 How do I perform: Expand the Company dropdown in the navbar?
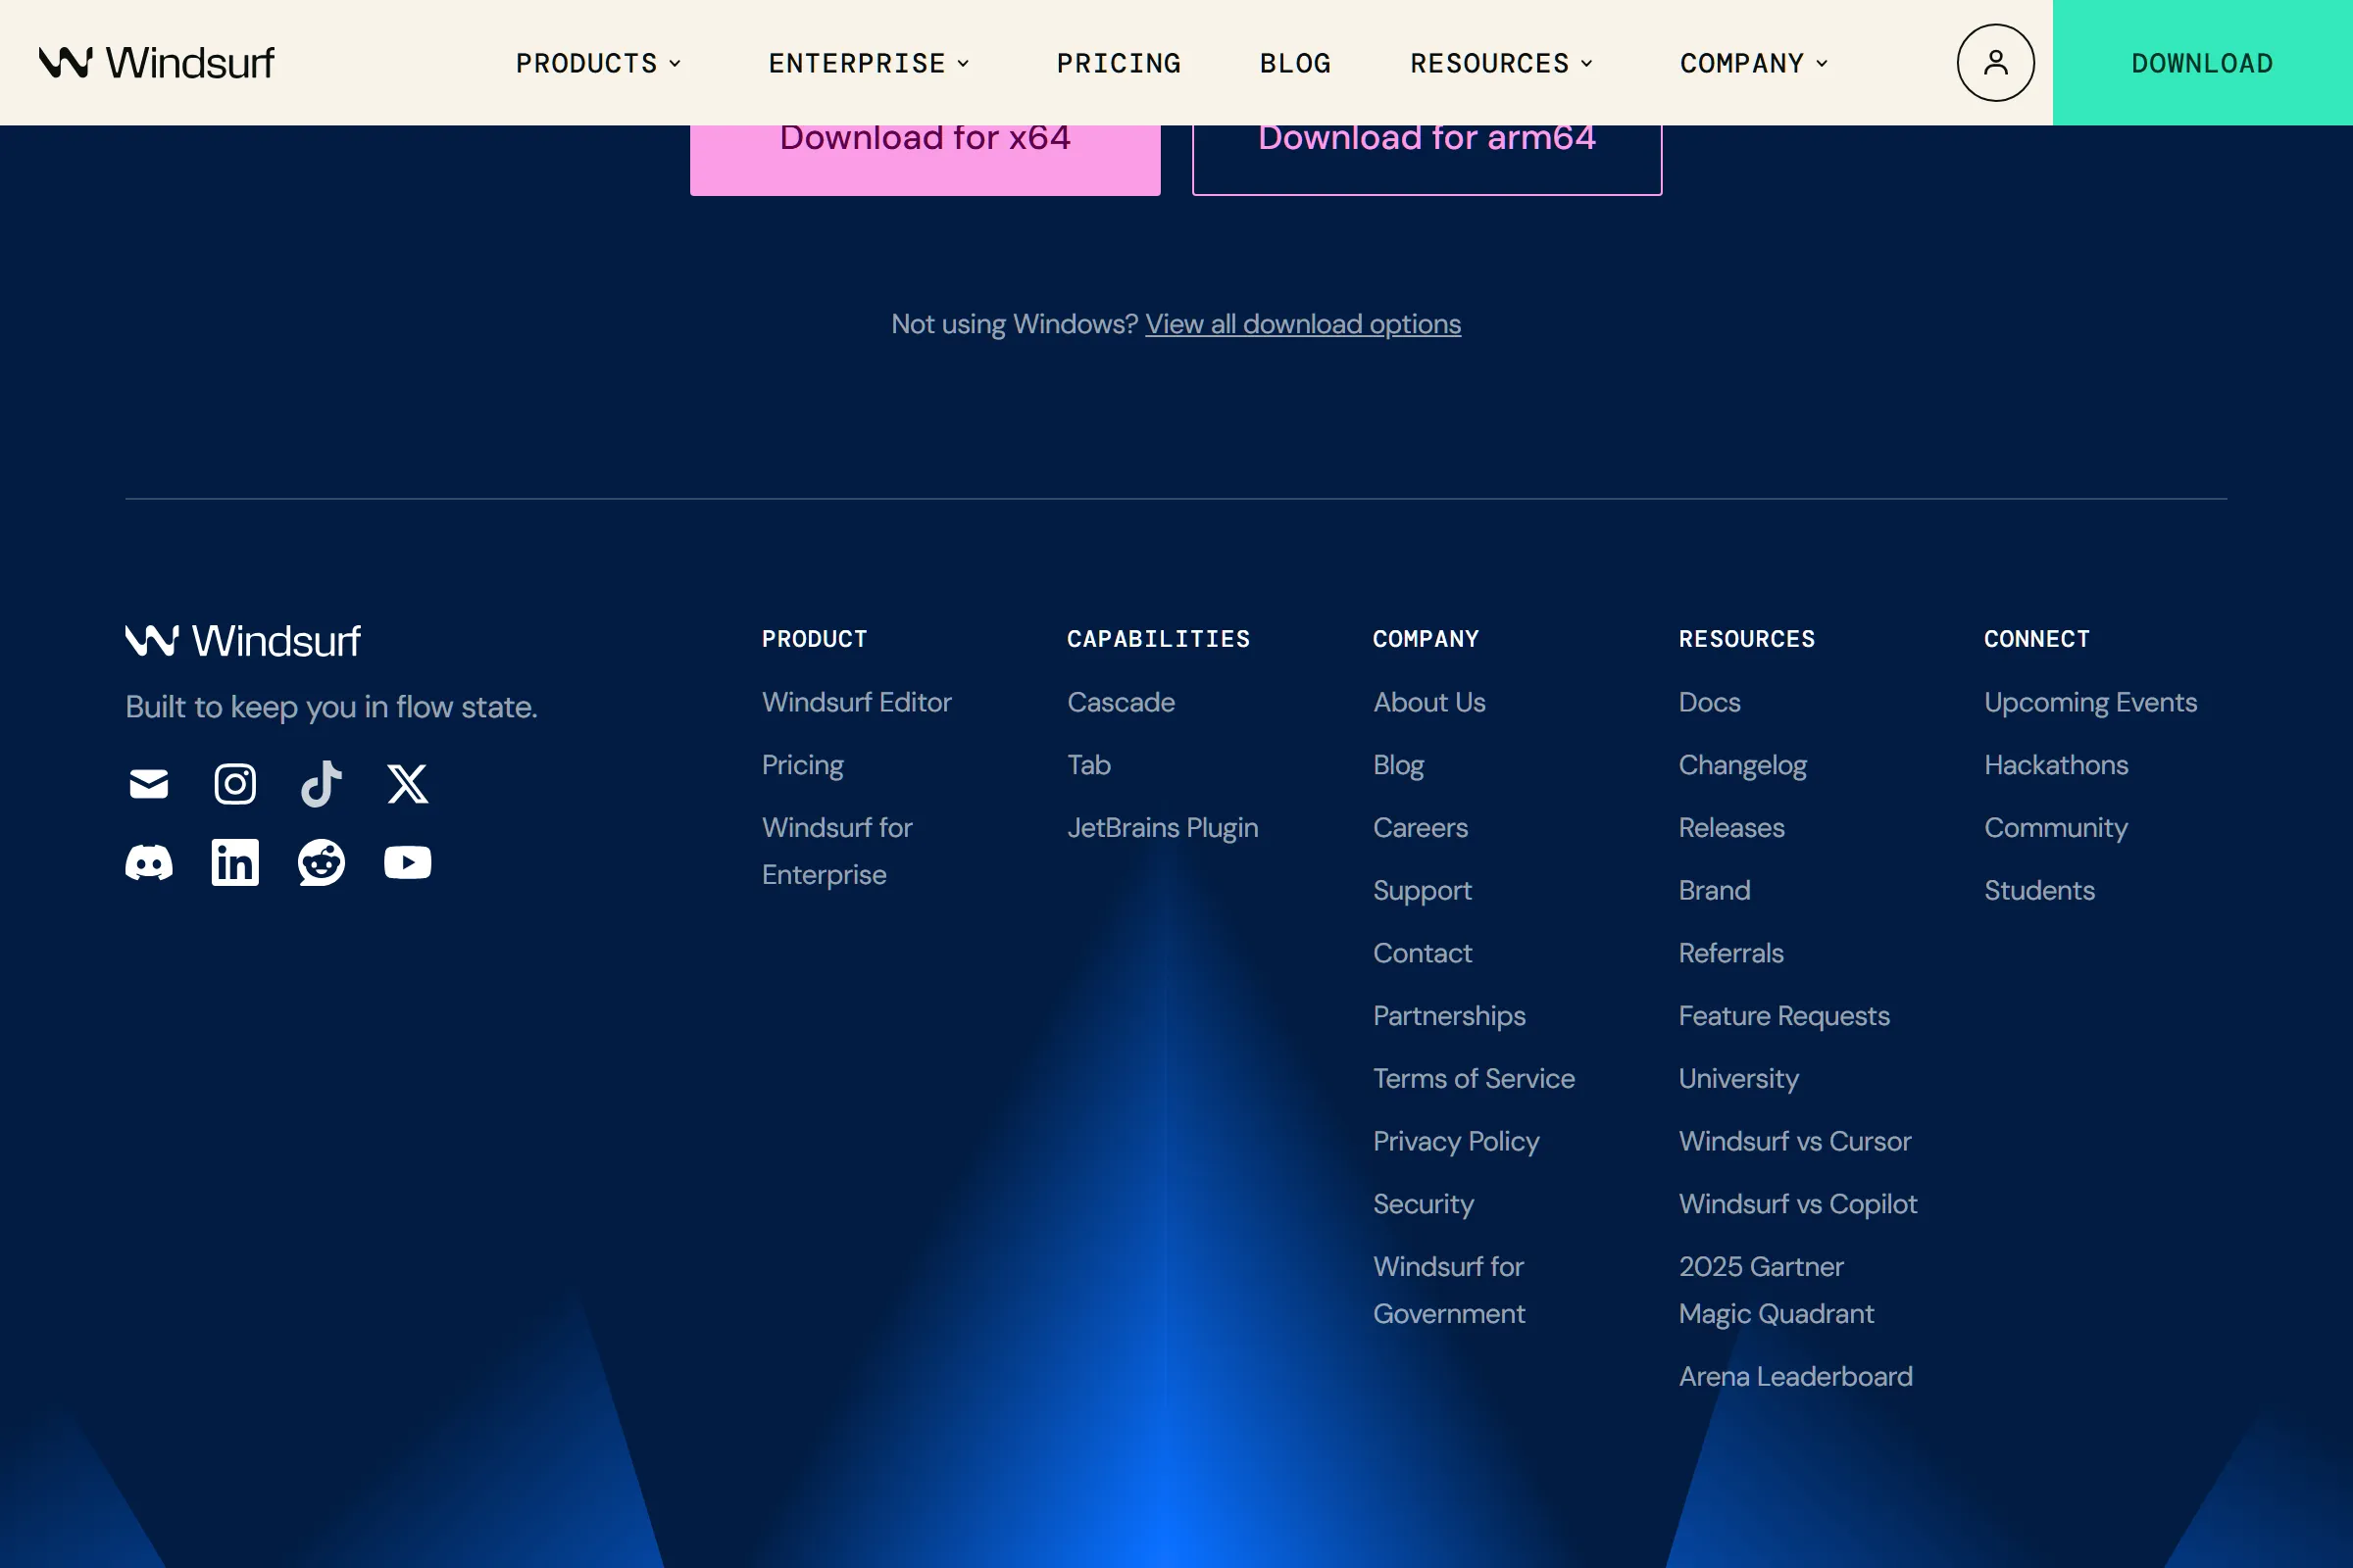click(x=1753, y=62)
